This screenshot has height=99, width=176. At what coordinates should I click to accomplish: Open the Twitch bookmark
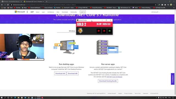coord(135,8)
